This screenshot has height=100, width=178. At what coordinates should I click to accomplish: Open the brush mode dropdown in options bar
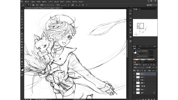[47, 5]
